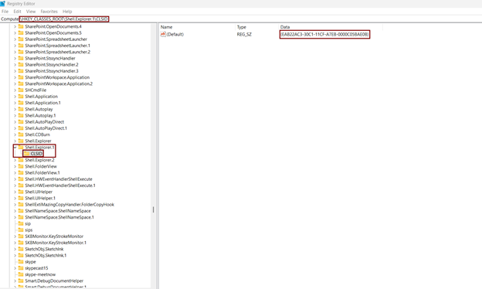The image size is (482, 289).
Task: Select the SharePointWorkspace.Application.2 key
Action: (x=59, y=83)
